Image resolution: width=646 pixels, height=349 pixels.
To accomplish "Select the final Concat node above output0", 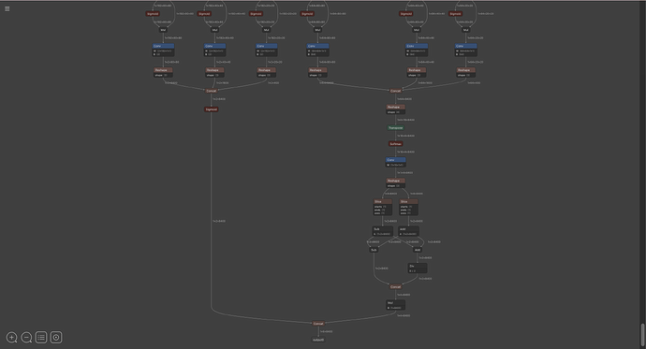I will tap(318, 324).
